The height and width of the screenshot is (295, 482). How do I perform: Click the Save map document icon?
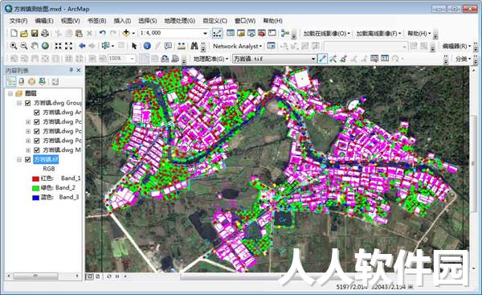click(35, 33)
